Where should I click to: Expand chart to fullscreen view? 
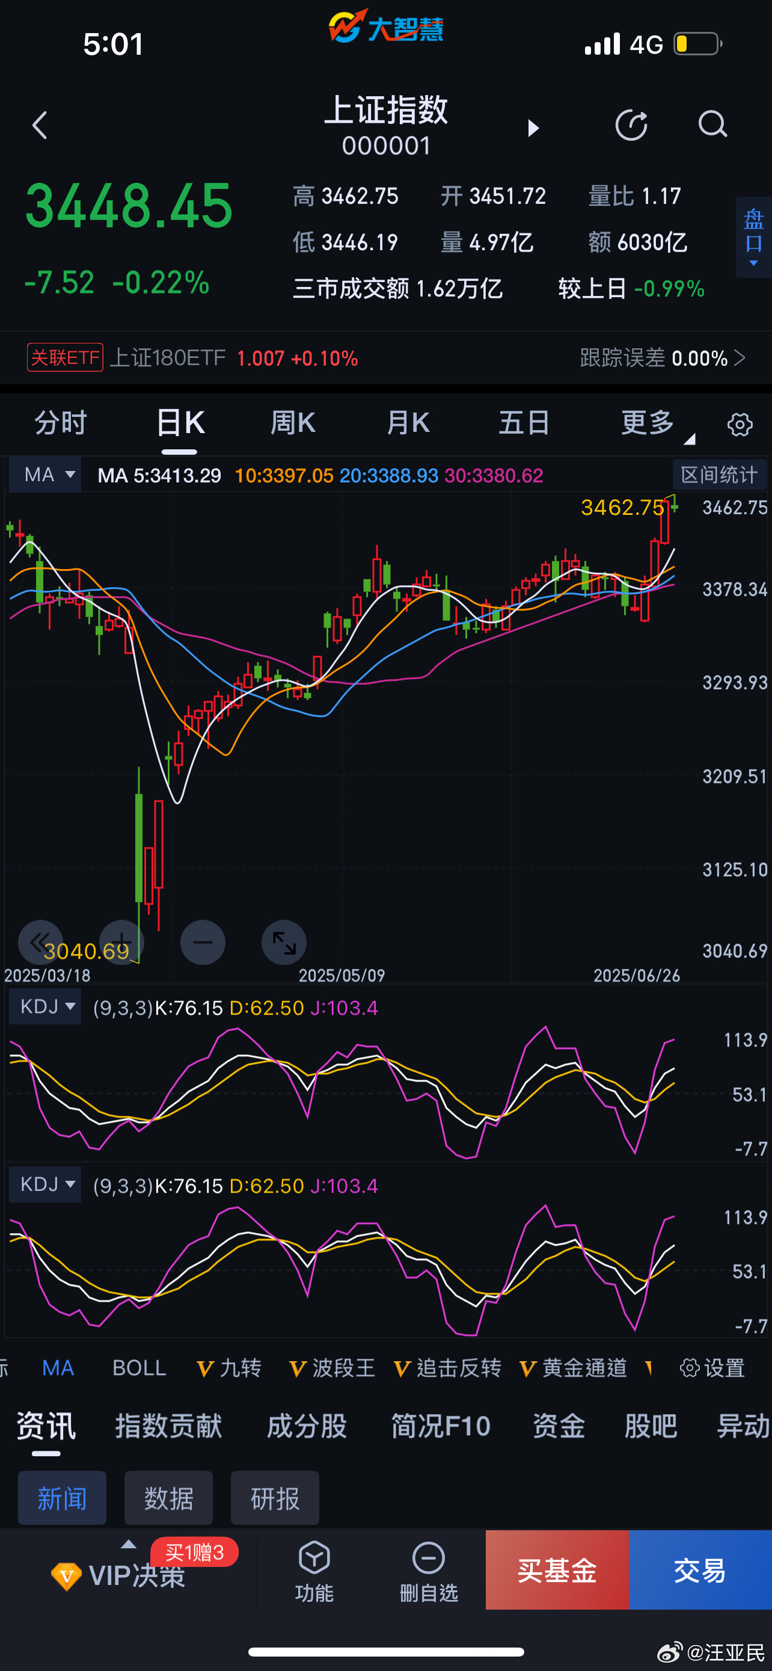284,942
